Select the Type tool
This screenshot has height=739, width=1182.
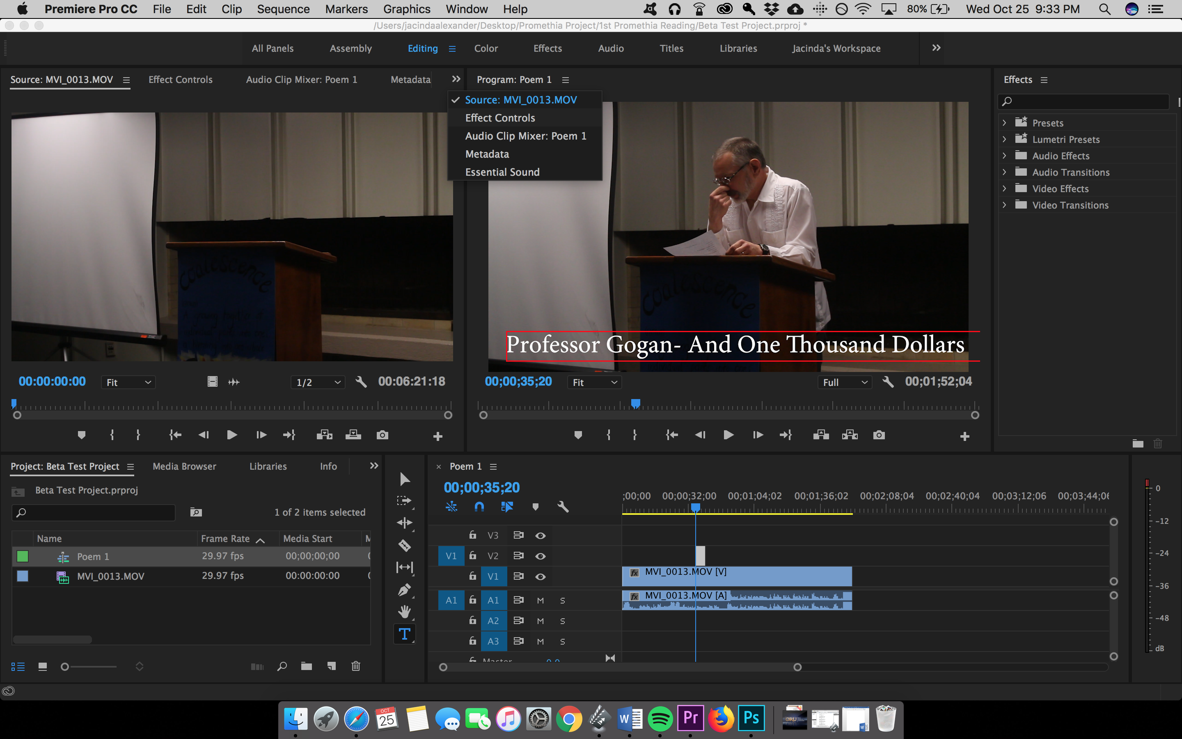click(404, 634)
